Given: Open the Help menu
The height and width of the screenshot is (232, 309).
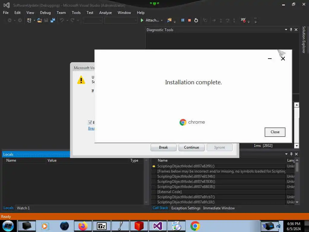Looking at the screenshot, I should 141,13.
